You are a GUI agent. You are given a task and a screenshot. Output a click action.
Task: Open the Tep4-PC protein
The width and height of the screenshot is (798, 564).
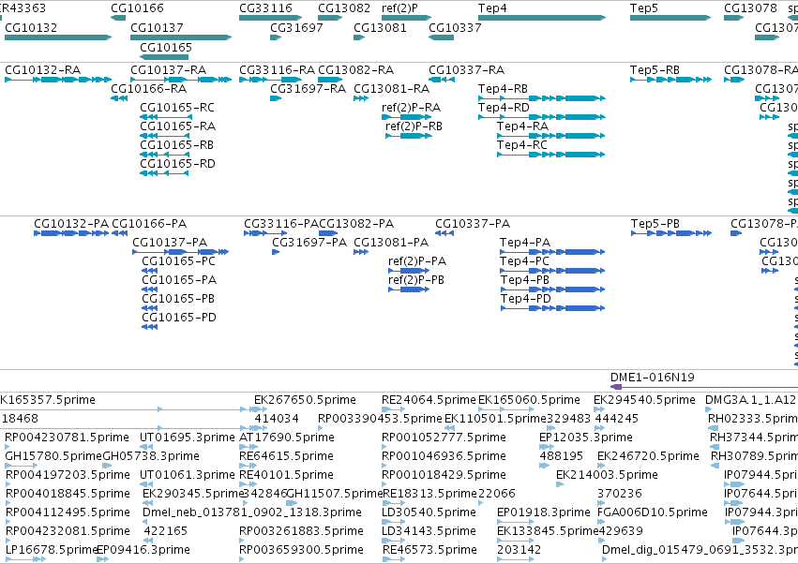pos(552,271)
